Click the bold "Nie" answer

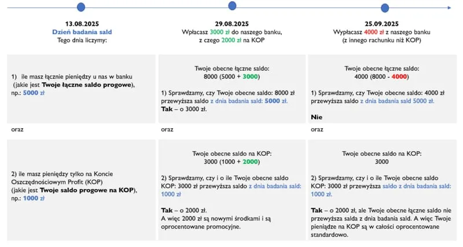pyautogui.click(x=317, y=117)
